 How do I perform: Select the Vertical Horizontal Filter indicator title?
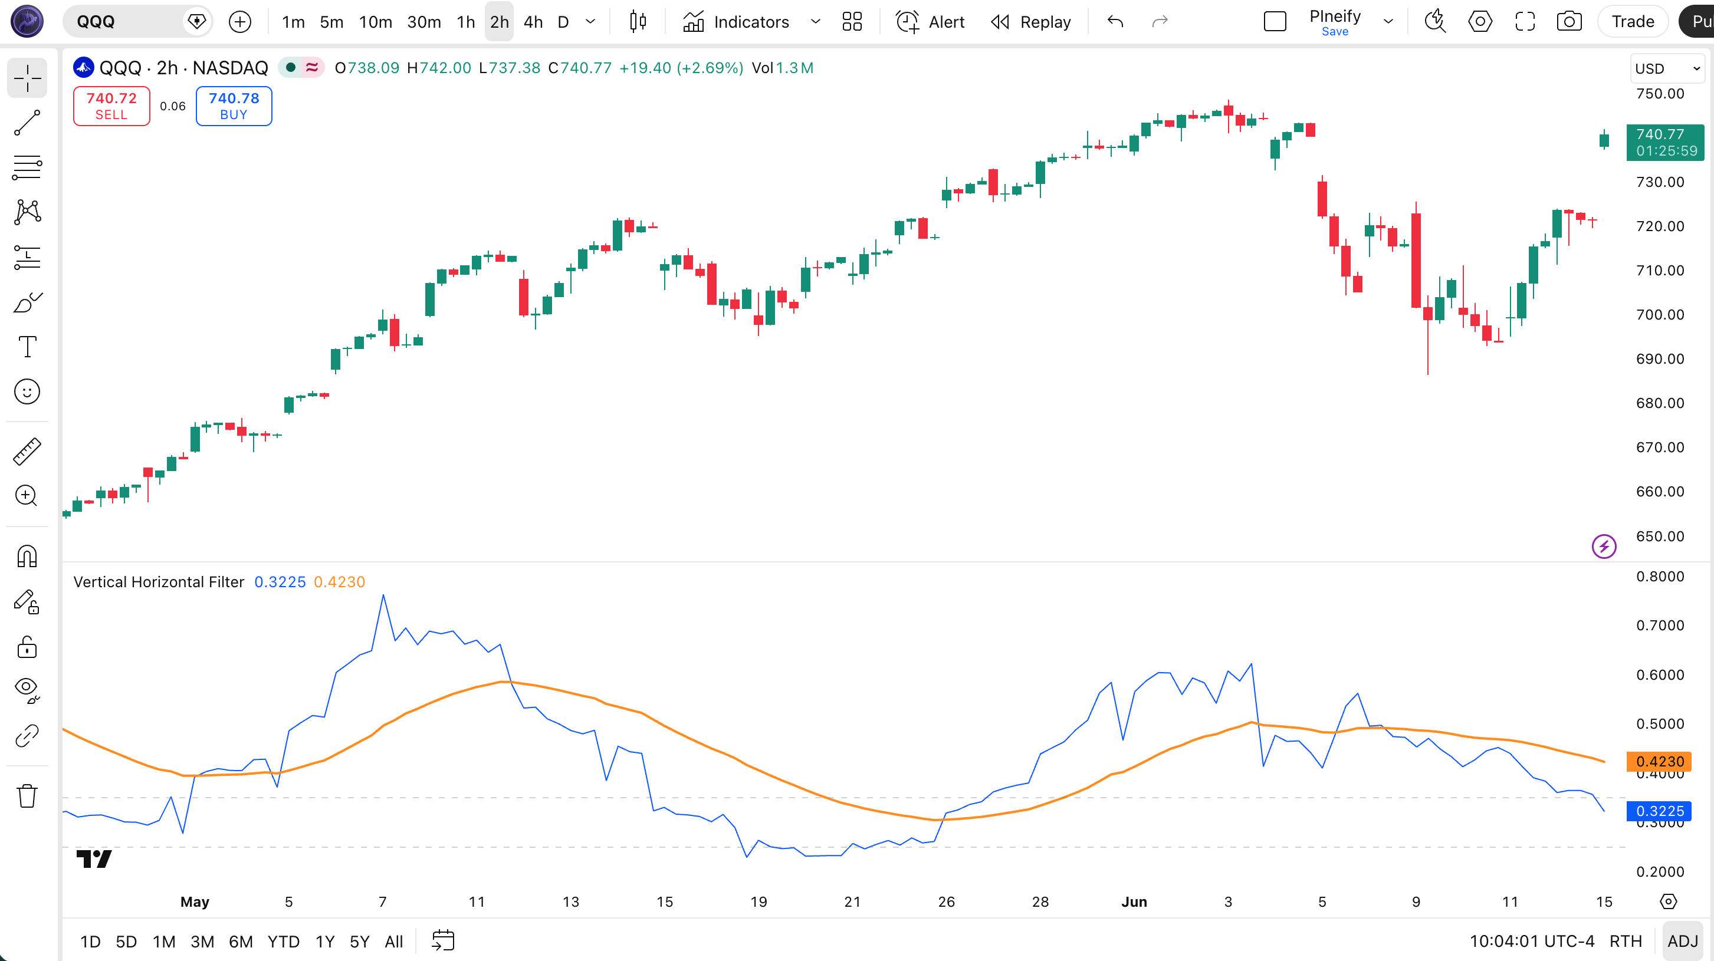(x=158, y=582)
